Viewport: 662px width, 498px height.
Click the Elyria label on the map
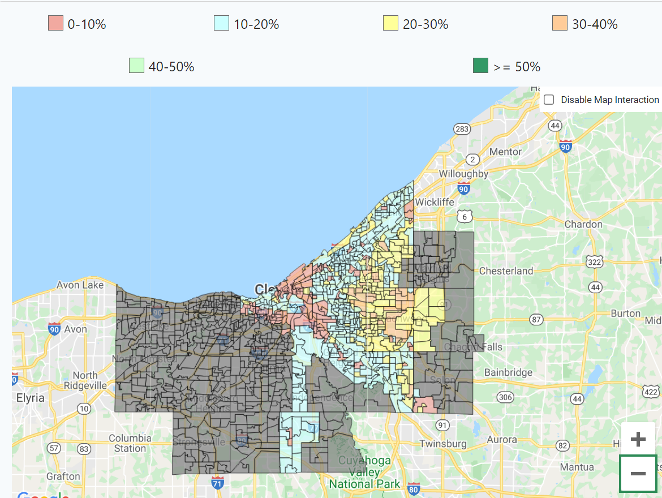pyautogui.click(x=30, y=398)
